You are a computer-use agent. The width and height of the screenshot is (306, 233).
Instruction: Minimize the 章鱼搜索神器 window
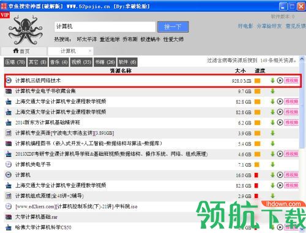[x=283, y=6]
